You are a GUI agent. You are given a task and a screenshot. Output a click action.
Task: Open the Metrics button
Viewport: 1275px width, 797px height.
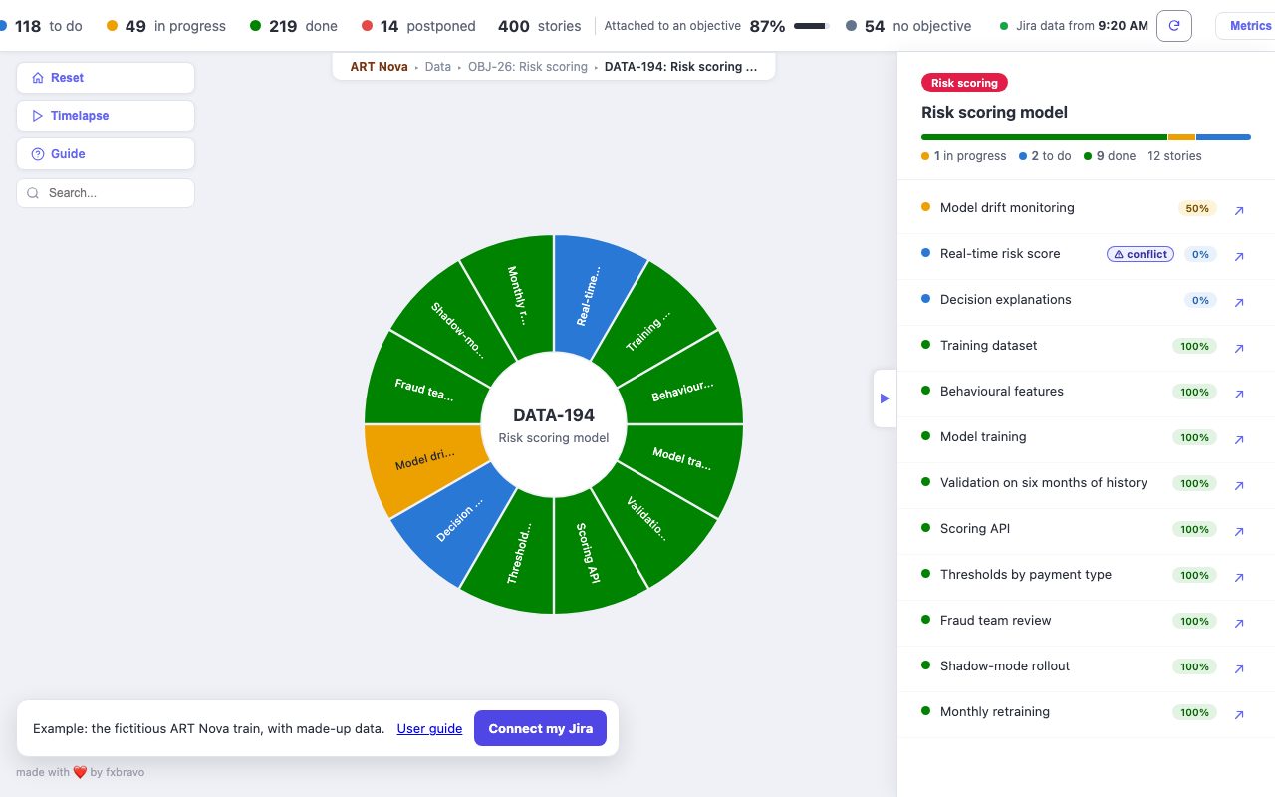coord(1246,26)
